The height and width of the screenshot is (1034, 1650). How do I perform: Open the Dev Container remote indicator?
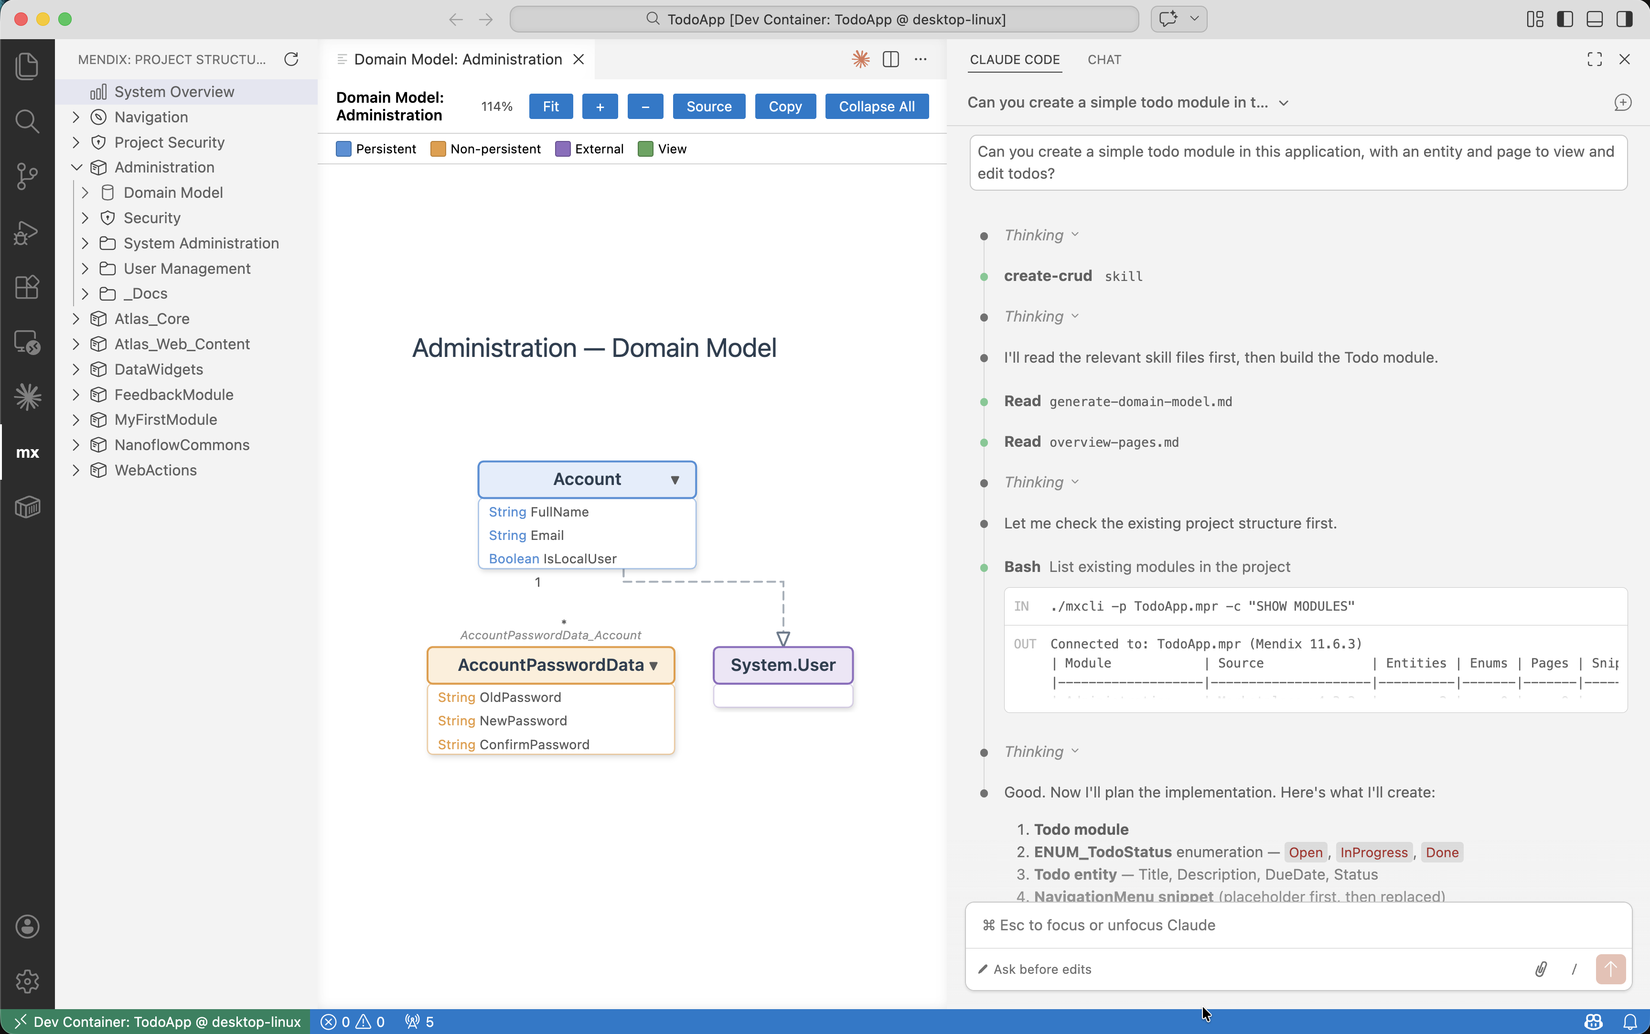[156, 1022]
